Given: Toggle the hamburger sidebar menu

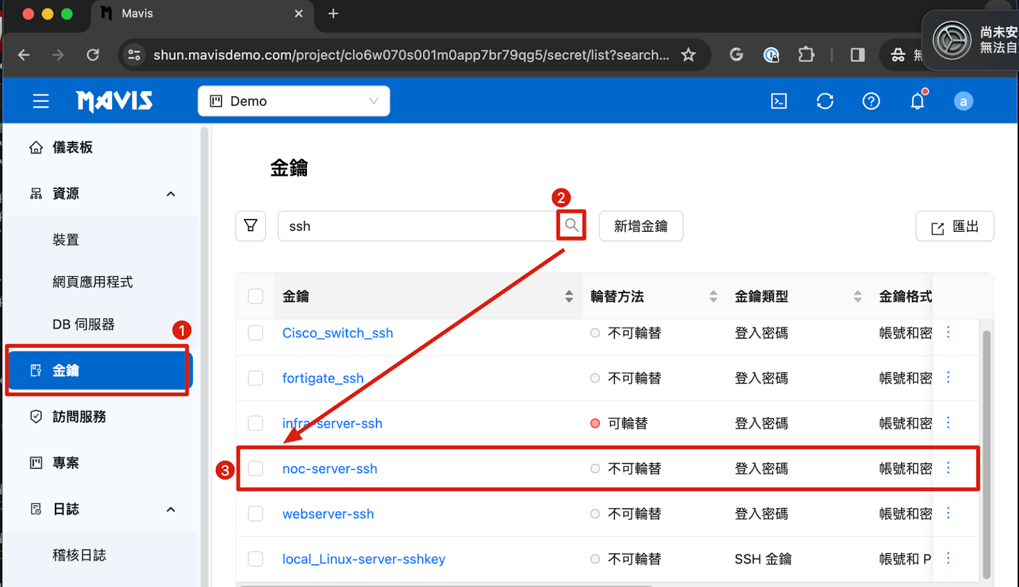Looking at the screenshot, I should 41,101.
